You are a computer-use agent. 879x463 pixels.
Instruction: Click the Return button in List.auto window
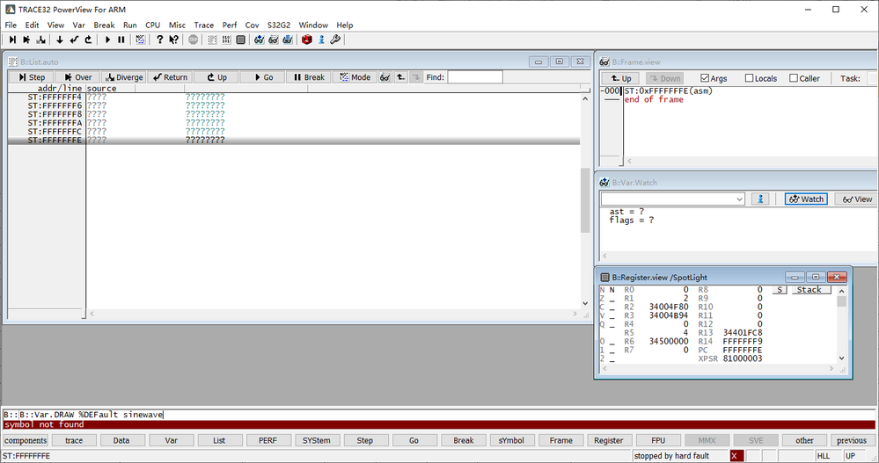pyautogui.click(x=170, y=77)
